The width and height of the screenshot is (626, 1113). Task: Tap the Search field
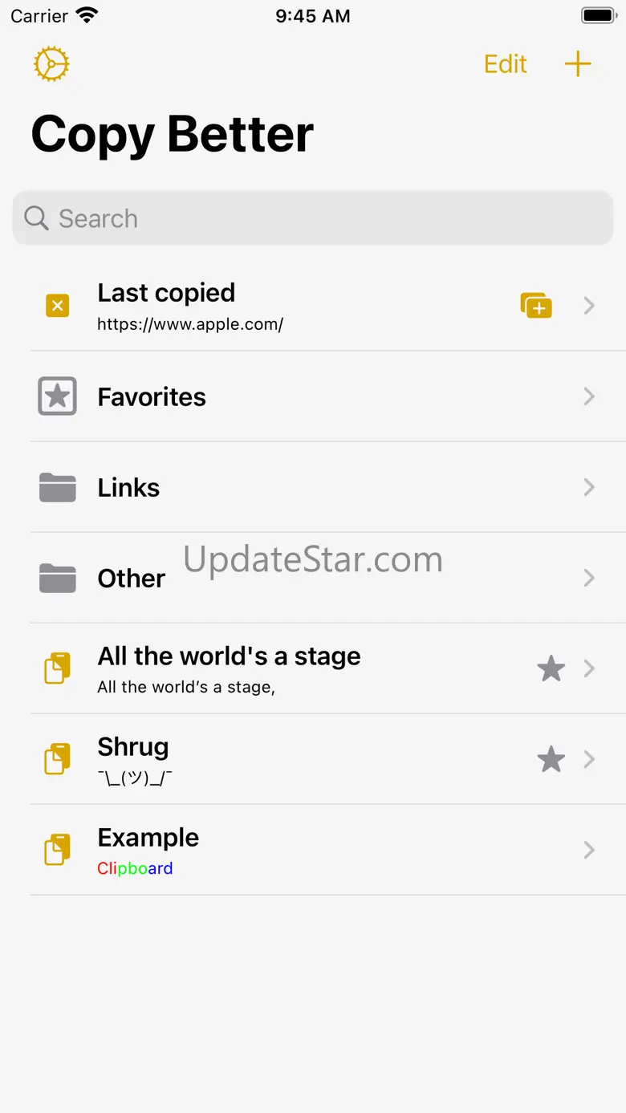[x=313, y=218]
